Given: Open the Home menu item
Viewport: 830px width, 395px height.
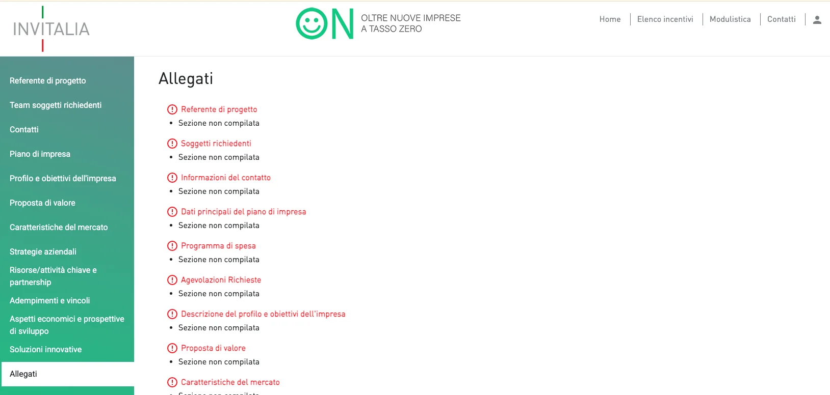Looking at the screenshot, I should pos(610,19).
